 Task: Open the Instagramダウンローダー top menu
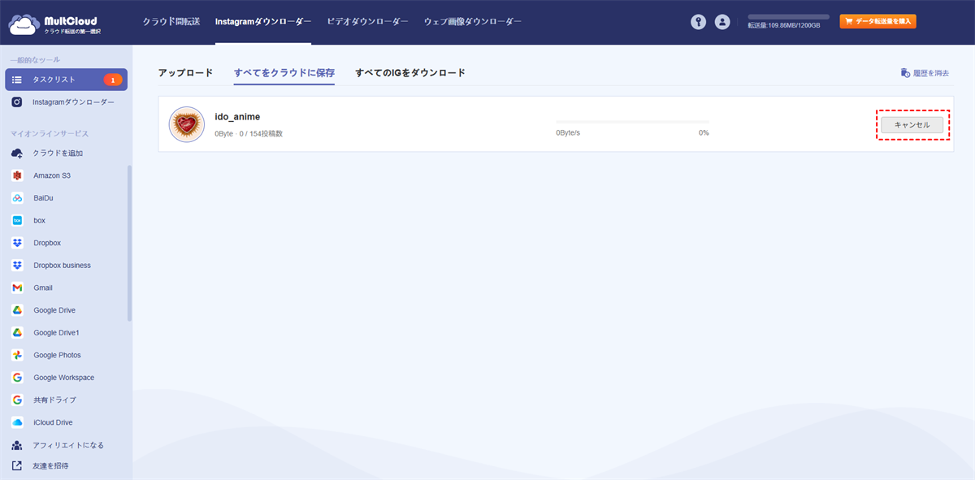coord(263,22)
